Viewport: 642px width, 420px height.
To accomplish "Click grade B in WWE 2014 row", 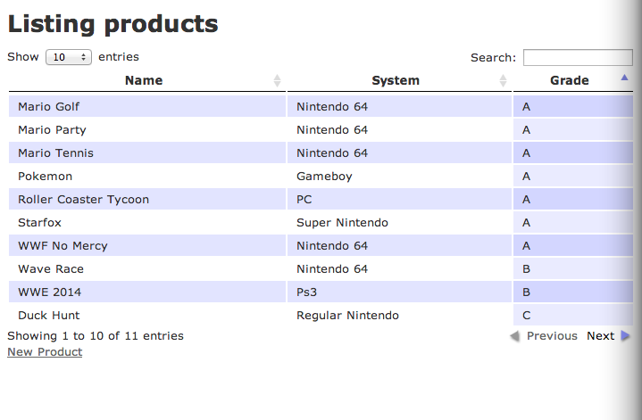I will 526,292.
